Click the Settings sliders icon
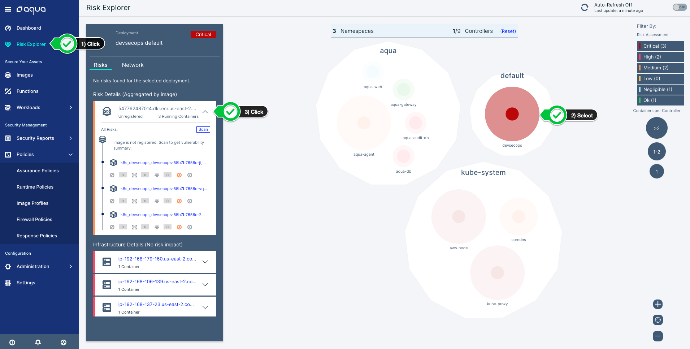Viewport: 690px width, 349px height. [x=8, y=283]
